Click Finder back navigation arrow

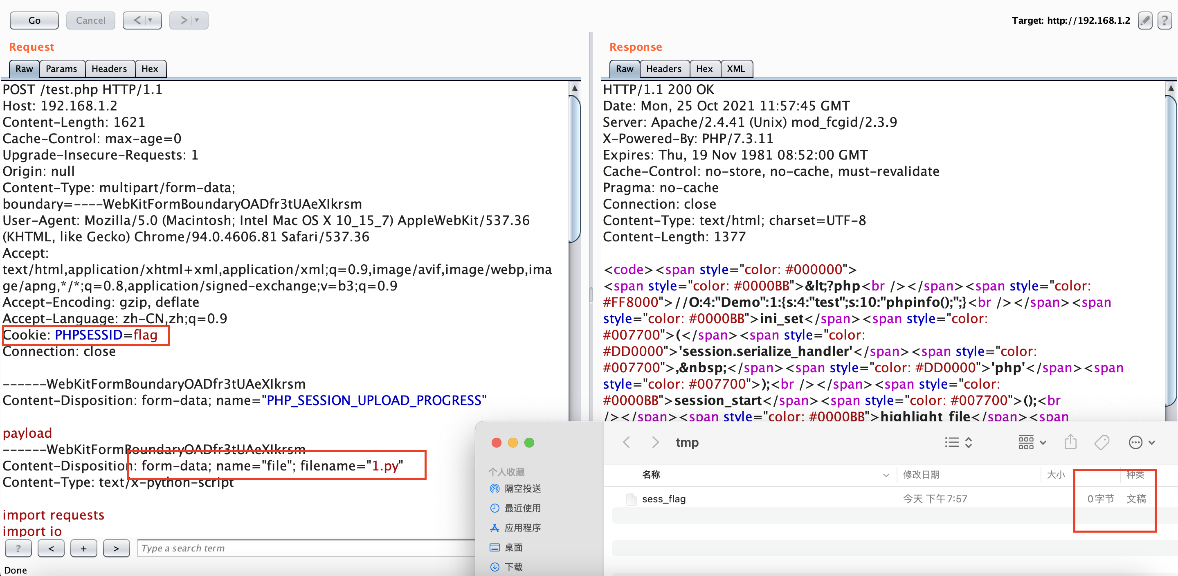(627, 442)
